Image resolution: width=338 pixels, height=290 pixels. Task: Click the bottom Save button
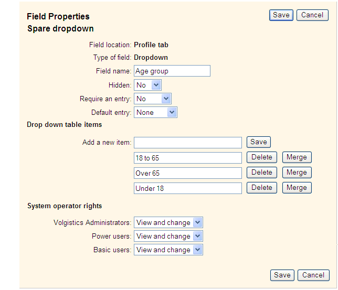tap(282, 275)
